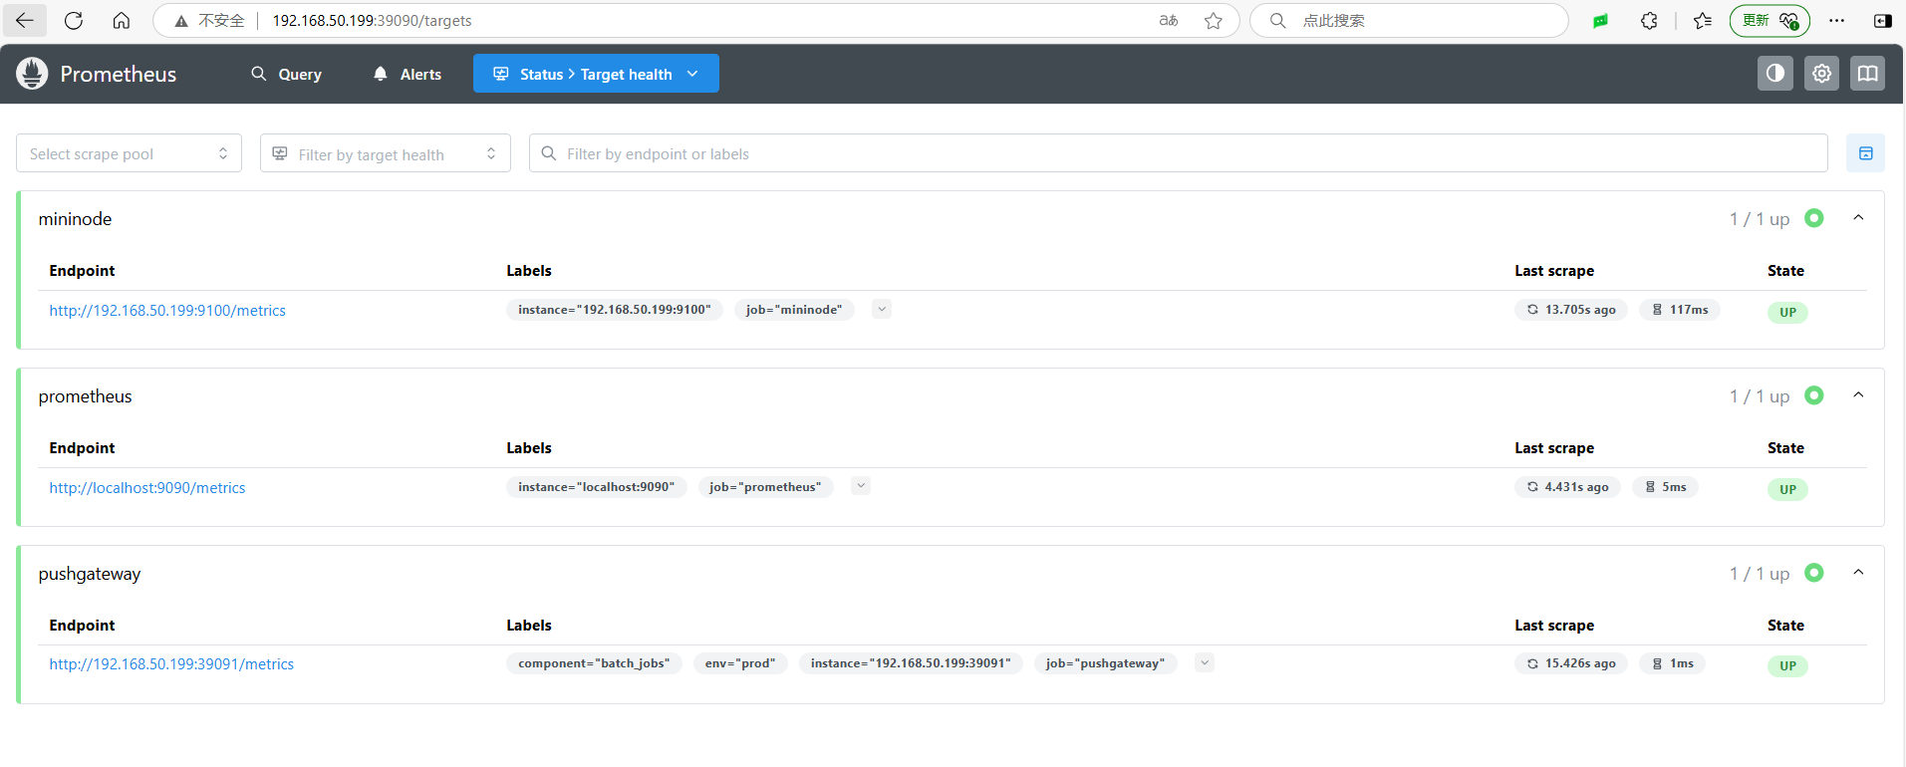Collapse the mininode scrape pool

(x=1858, y=218)
